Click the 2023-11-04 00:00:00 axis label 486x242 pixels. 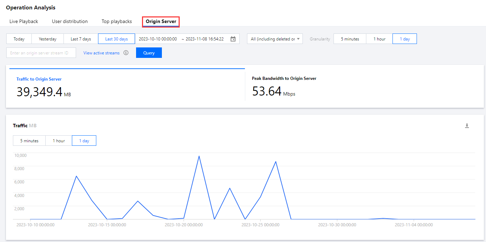pyautogui.click(x=414, y=225)
